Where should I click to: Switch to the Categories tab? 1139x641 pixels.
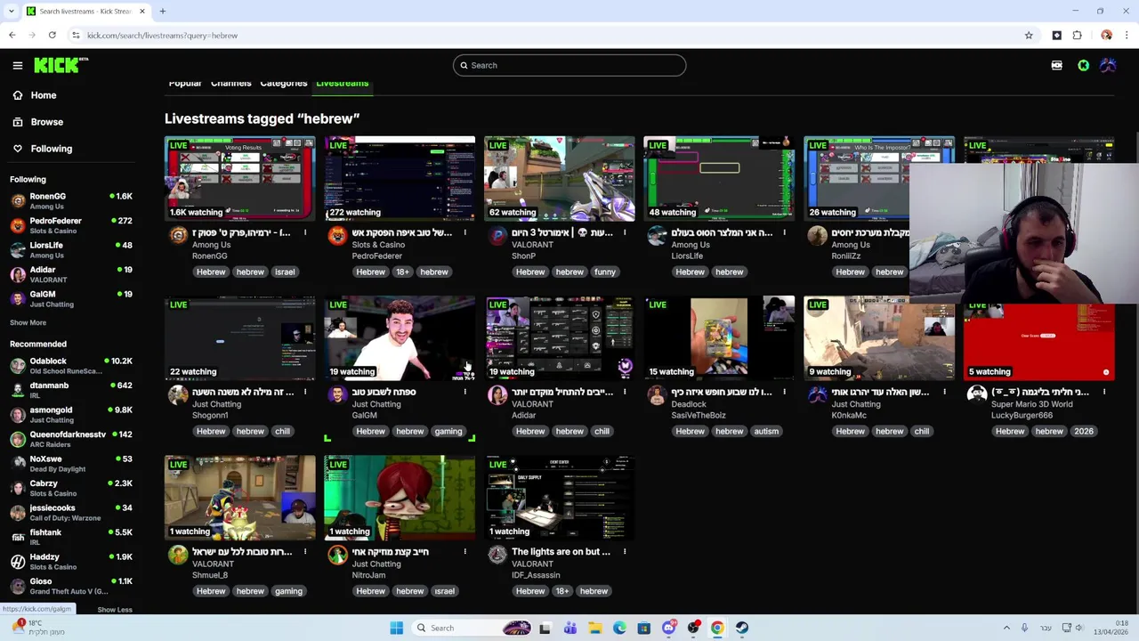[x=284, y=83]
